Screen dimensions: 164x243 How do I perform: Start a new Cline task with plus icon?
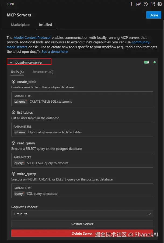click(131, 4)
